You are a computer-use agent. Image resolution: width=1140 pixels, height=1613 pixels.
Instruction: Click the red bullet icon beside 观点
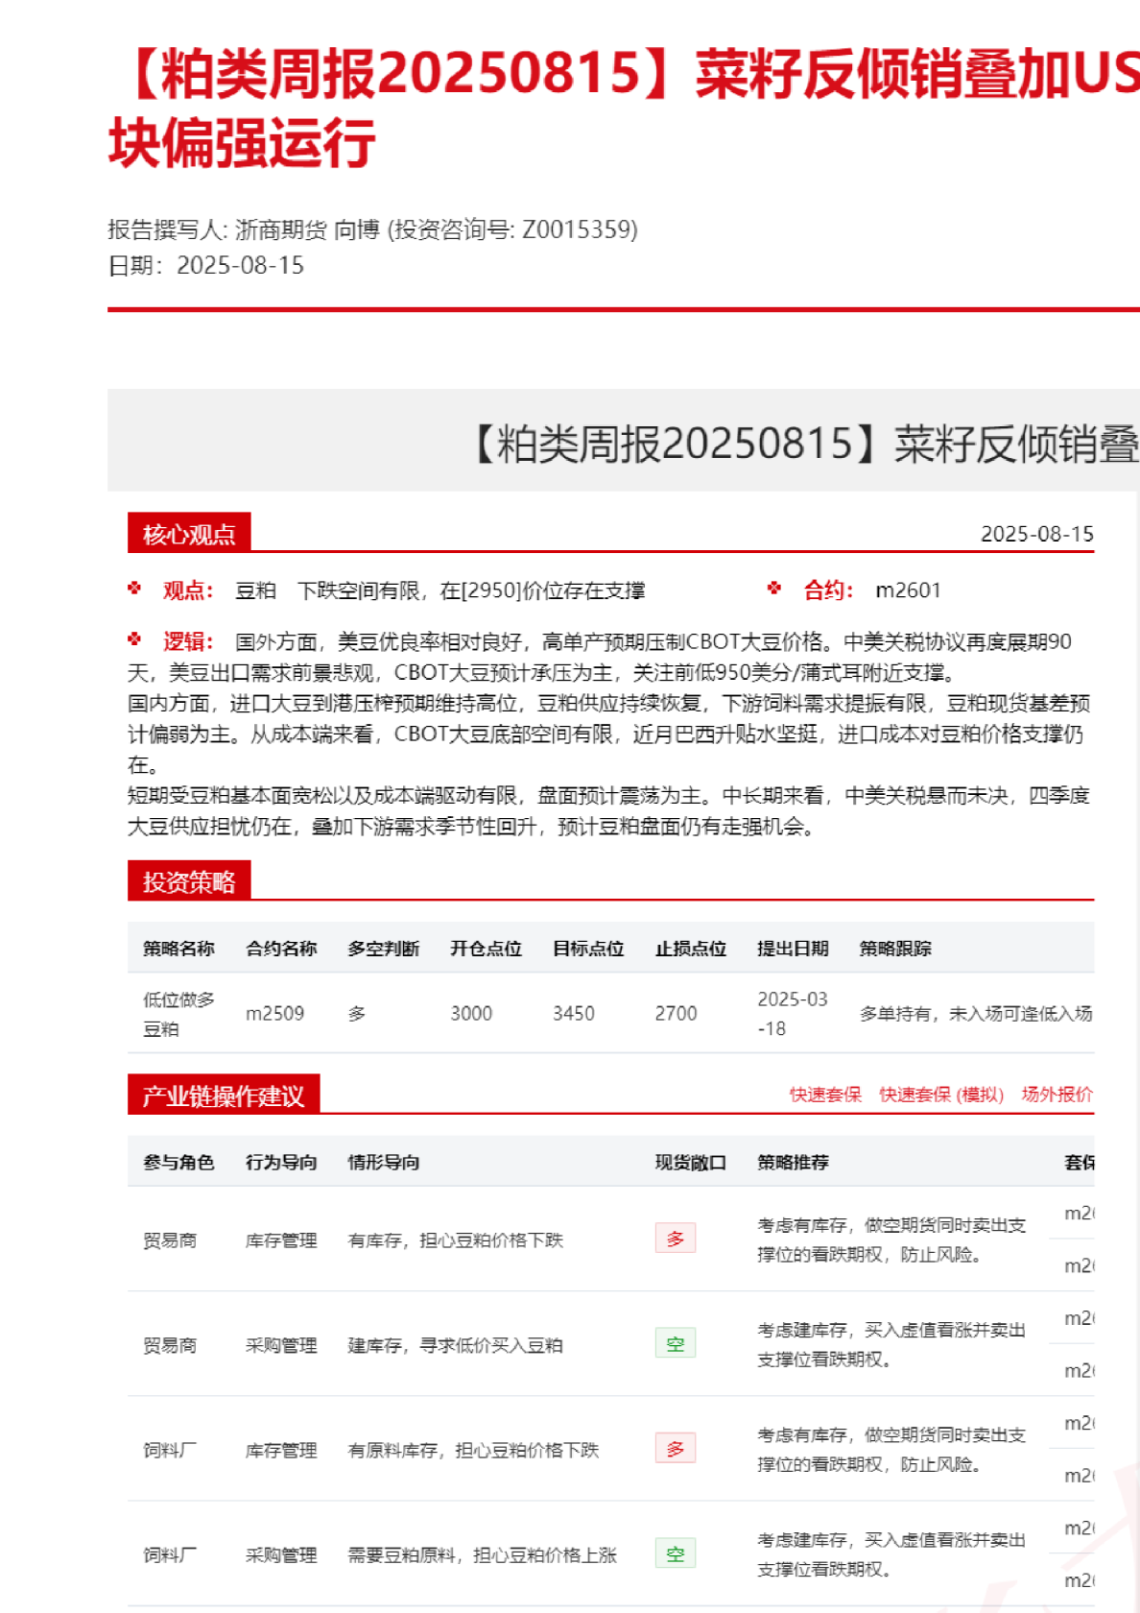click(x=134, y=589)
